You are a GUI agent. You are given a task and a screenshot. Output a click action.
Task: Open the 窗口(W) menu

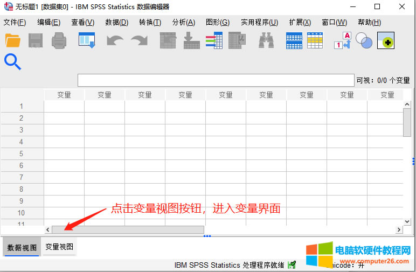click(334, 23)
